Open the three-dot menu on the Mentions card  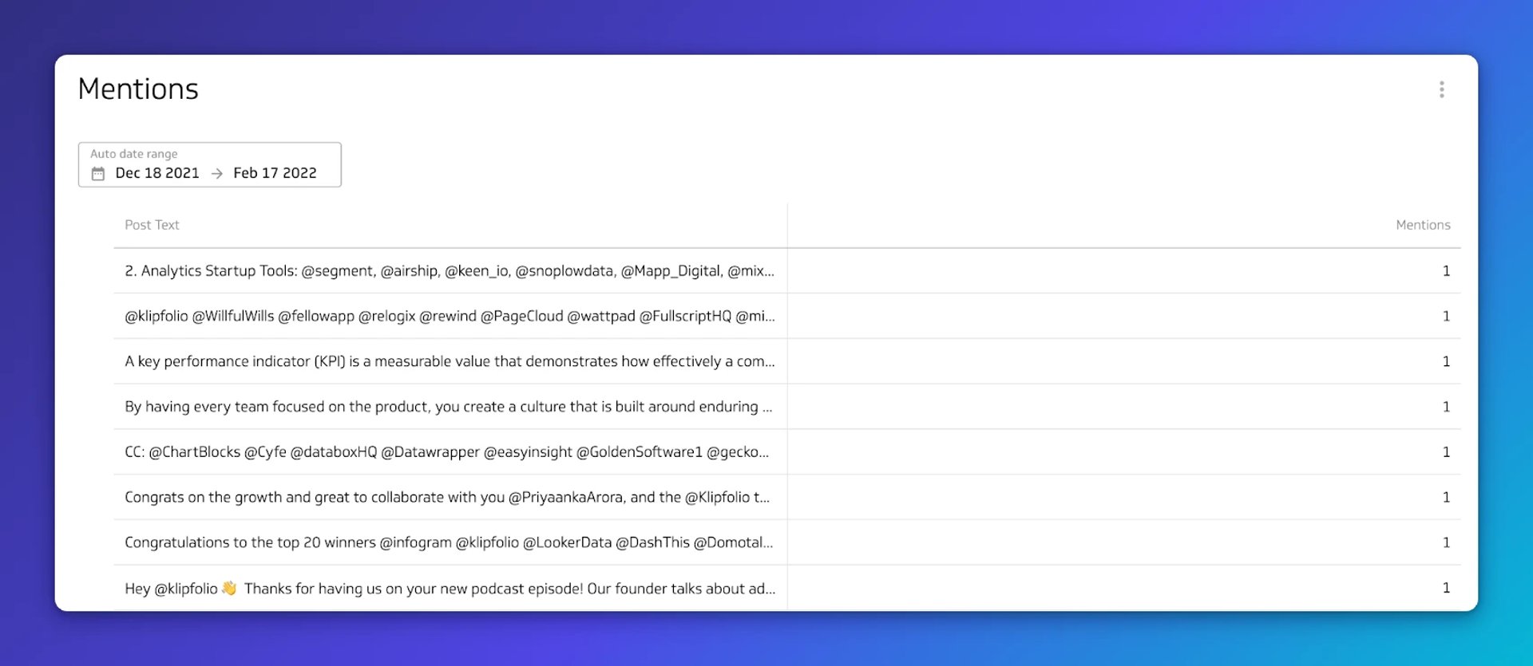pos(1441,89)
